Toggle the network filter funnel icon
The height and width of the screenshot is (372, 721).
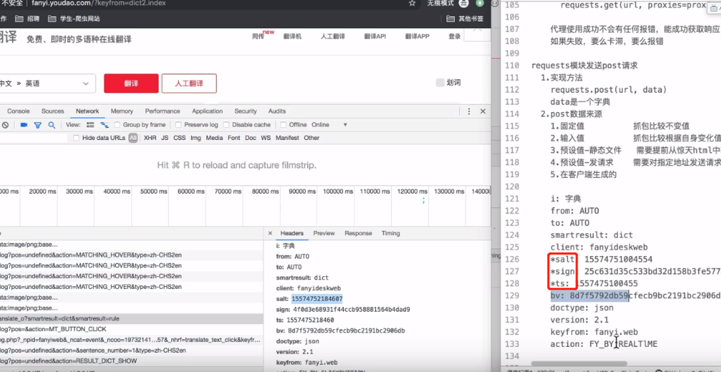point(38,125)
